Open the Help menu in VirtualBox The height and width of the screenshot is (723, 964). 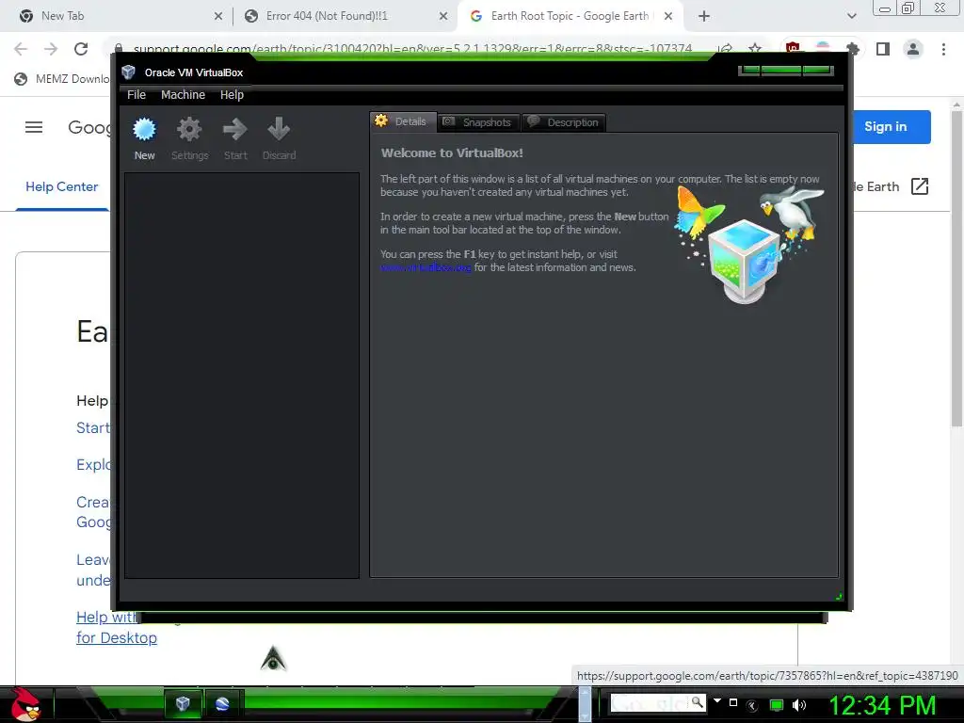pos(232,95)
